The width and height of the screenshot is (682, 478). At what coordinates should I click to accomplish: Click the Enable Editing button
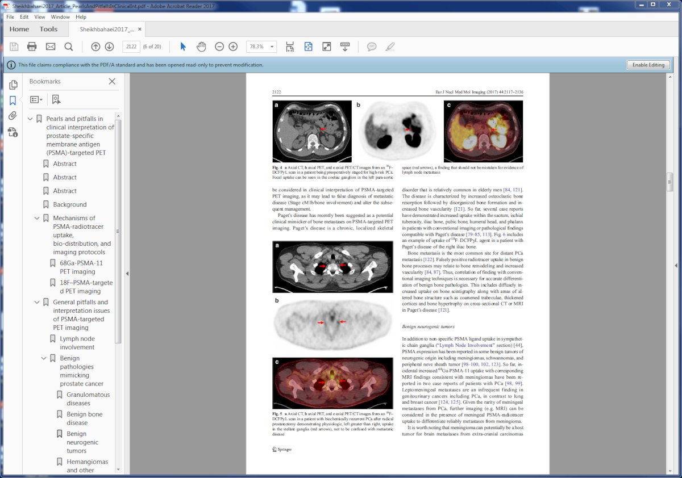(648, 65)
